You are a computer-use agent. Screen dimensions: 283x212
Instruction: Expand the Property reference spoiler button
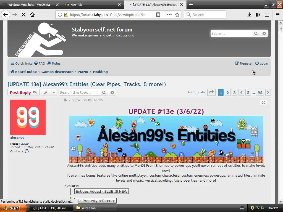tap(97, 201)
